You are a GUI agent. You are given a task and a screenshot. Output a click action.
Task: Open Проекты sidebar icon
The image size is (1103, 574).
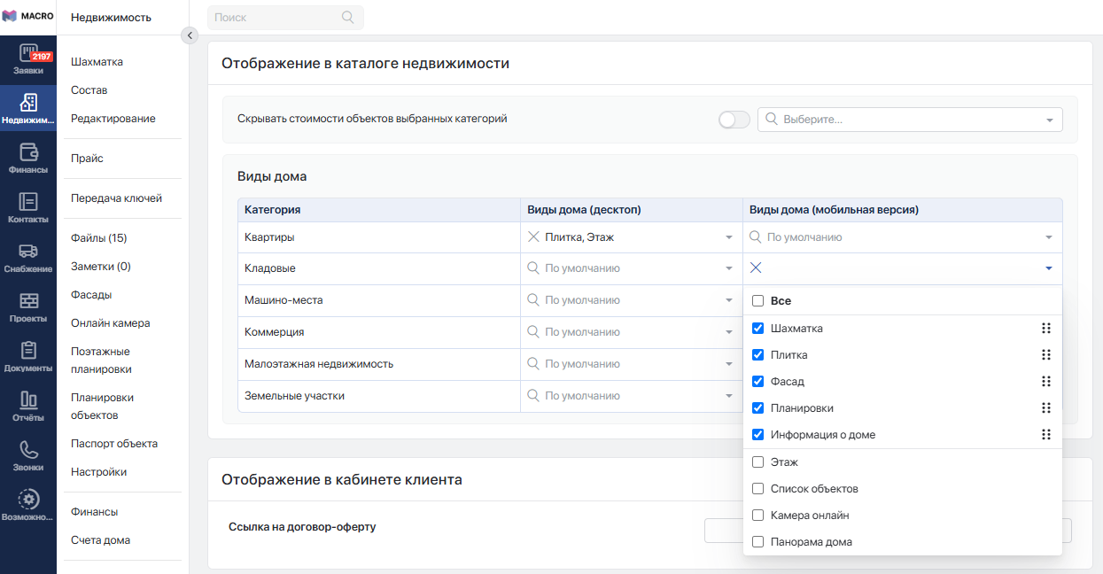click(28, 301)
